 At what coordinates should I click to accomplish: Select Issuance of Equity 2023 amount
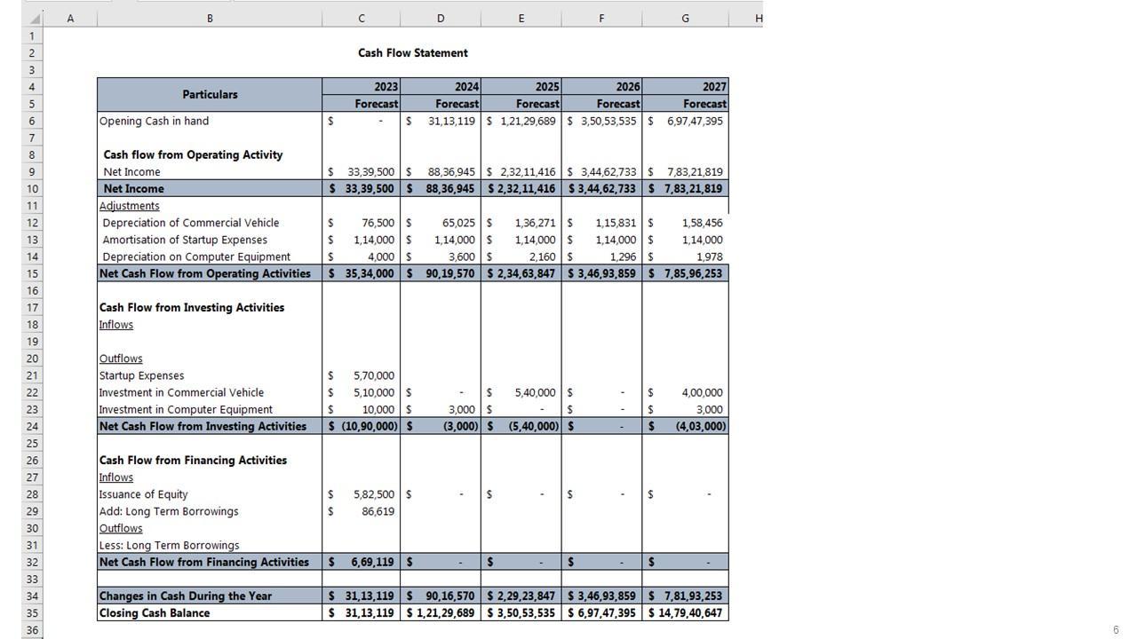(362, 495)
